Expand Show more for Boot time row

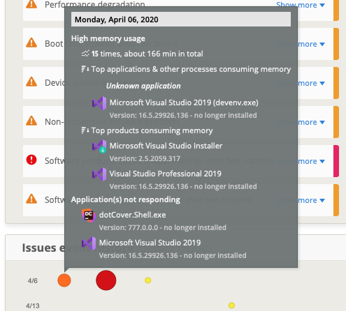[x=301, y=44]
